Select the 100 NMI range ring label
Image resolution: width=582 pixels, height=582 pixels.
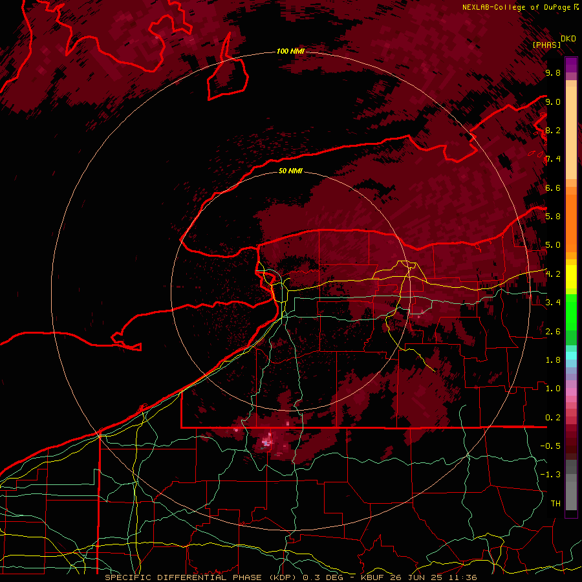click(290, 51)
